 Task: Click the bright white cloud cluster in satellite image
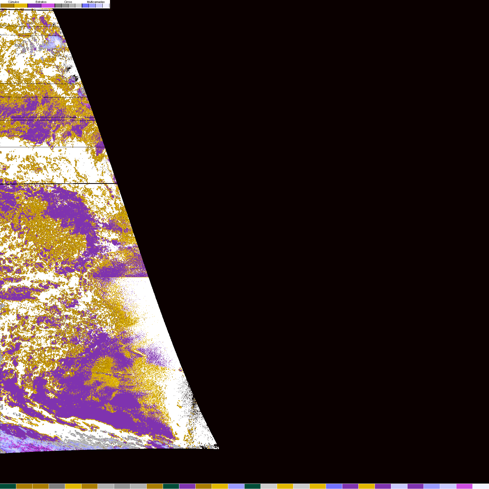57,42
